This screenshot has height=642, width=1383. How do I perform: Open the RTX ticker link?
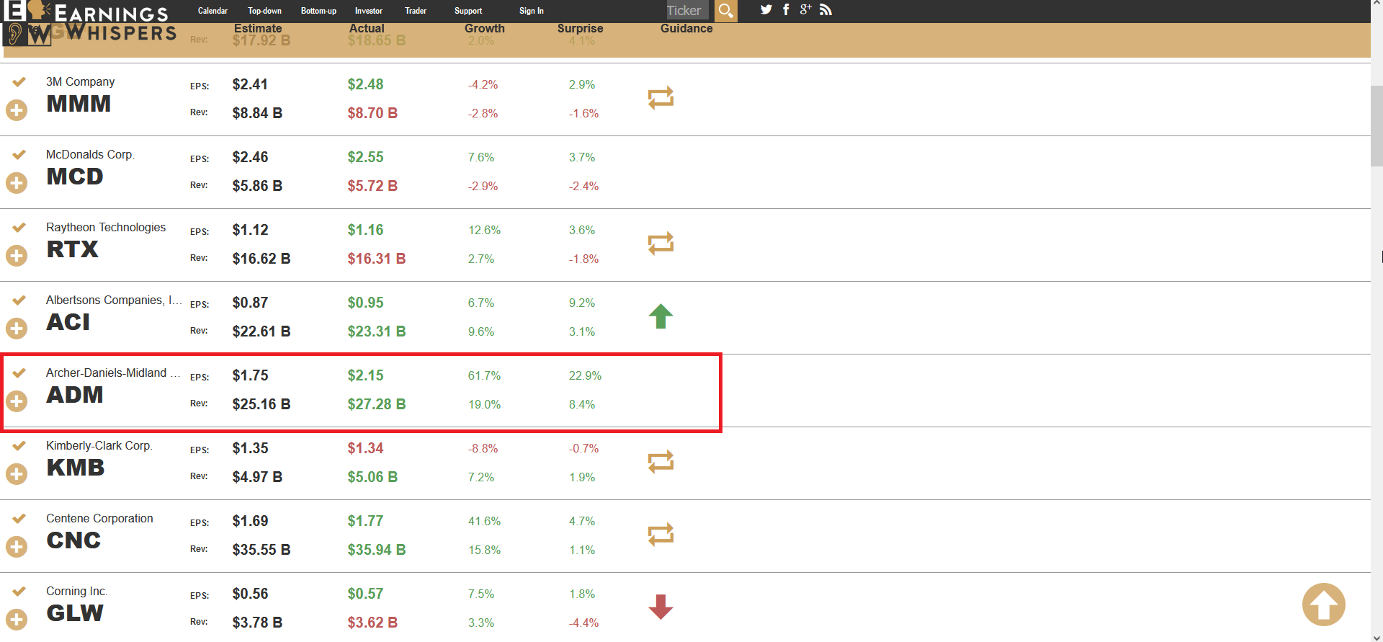coord(72,249)
